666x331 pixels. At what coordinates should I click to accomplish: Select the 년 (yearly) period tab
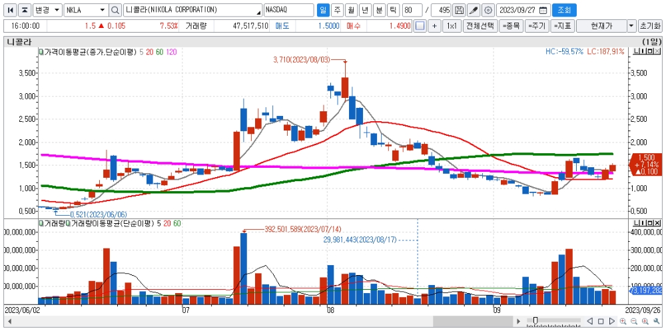pos(365,10)
